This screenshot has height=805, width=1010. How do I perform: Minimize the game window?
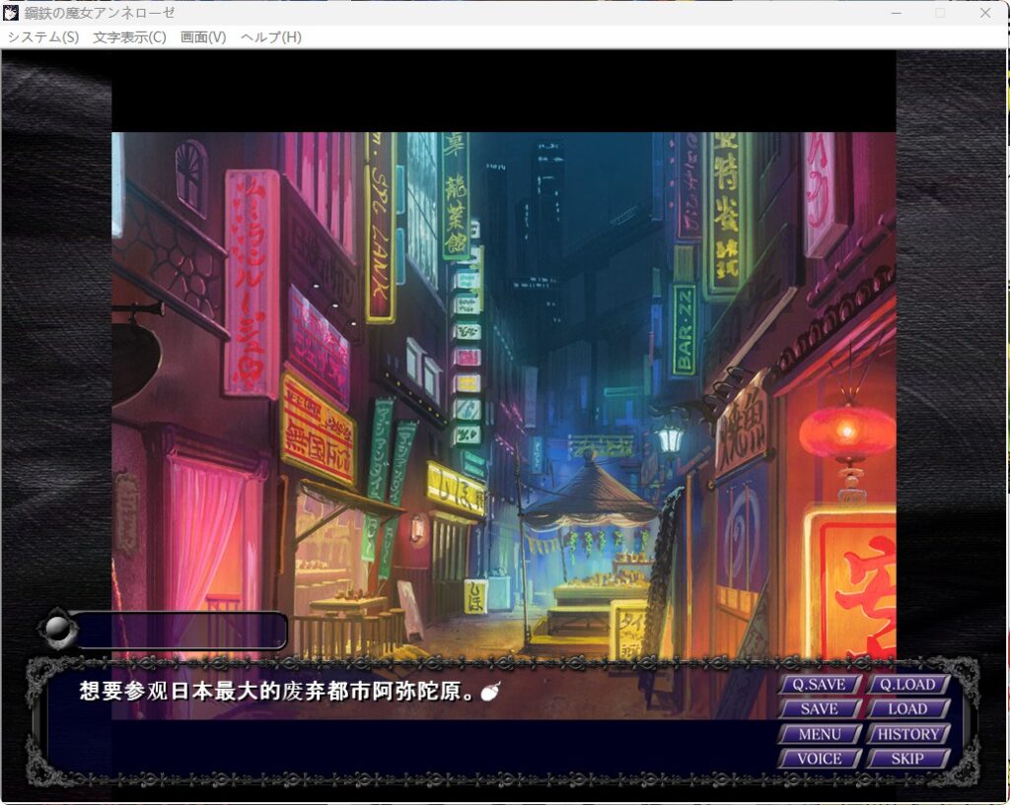(x=896, y=13)
